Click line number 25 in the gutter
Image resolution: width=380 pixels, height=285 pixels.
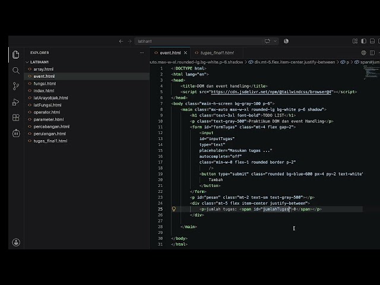[160, 209]
